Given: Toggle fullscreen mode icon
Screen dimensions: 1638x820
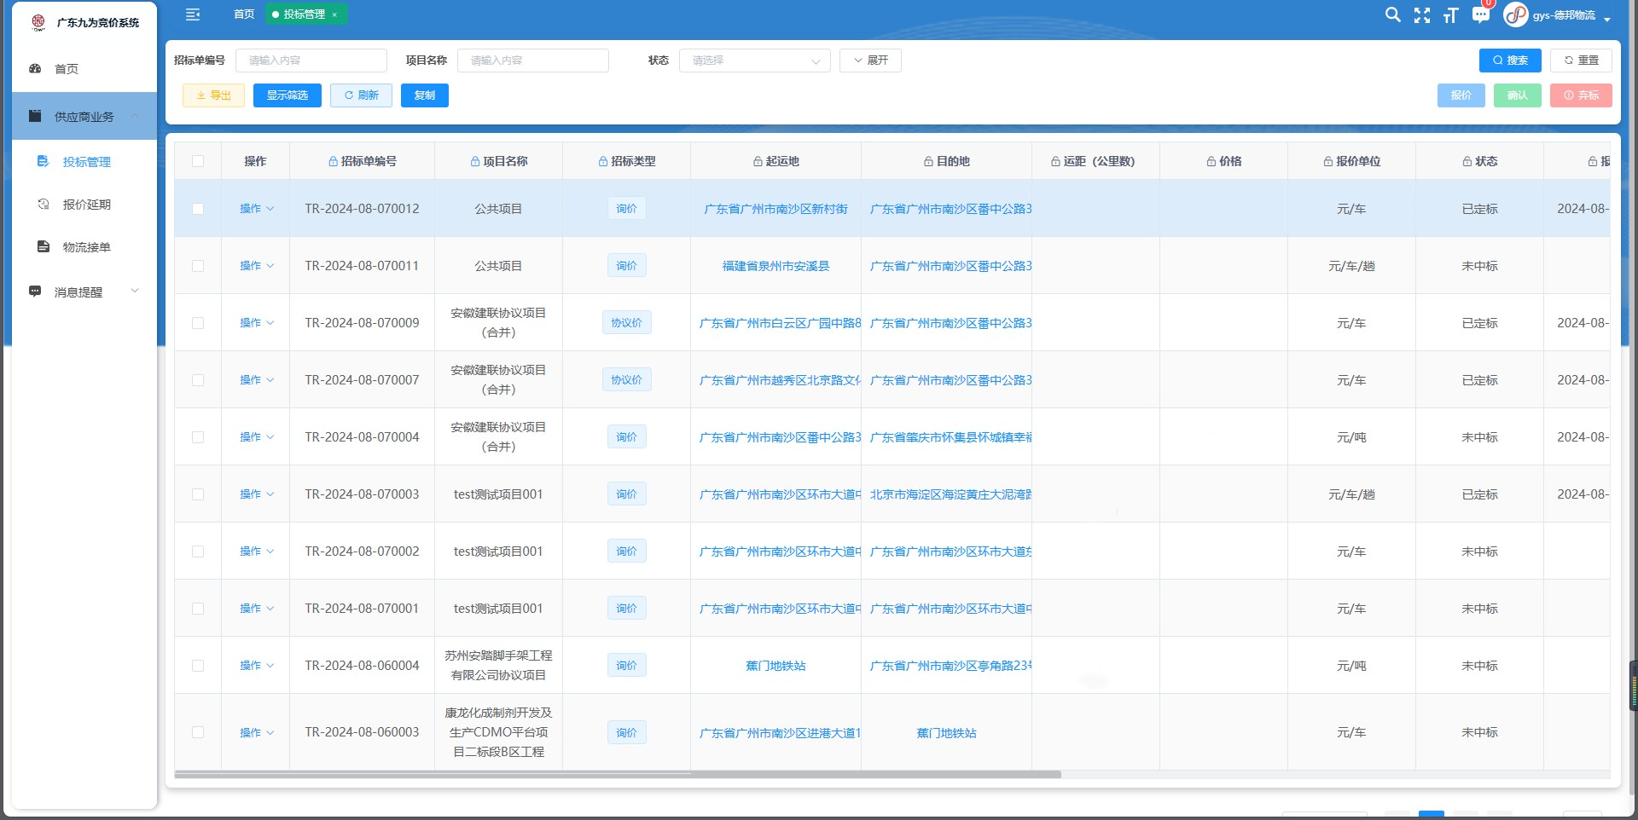Looking at the screenshot, I should point(1422,15).
